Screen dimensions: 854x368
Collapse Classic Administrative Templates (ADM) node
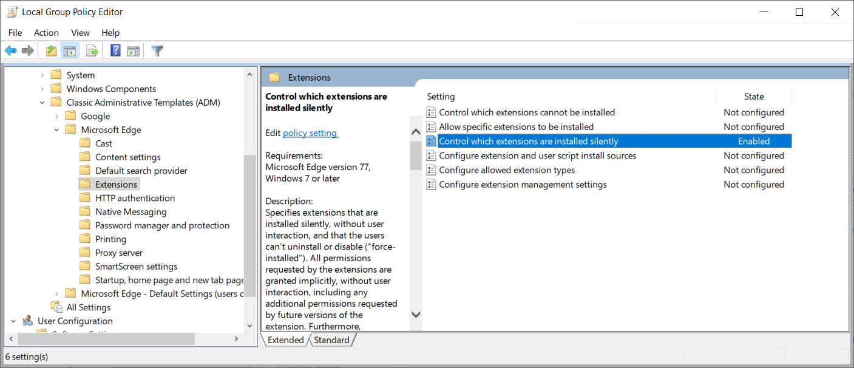click(42, 103)
